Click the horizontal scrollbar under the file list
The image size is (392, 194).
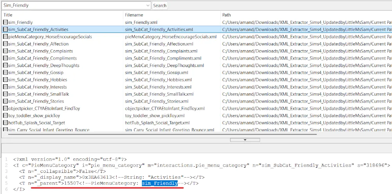point(162,134)
